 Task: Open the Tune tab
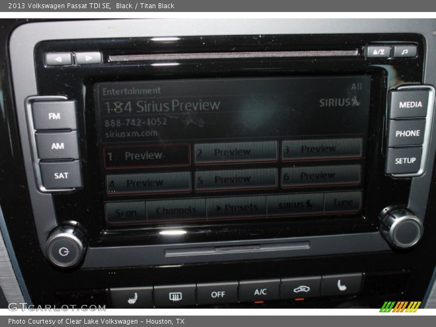point(343,203)
